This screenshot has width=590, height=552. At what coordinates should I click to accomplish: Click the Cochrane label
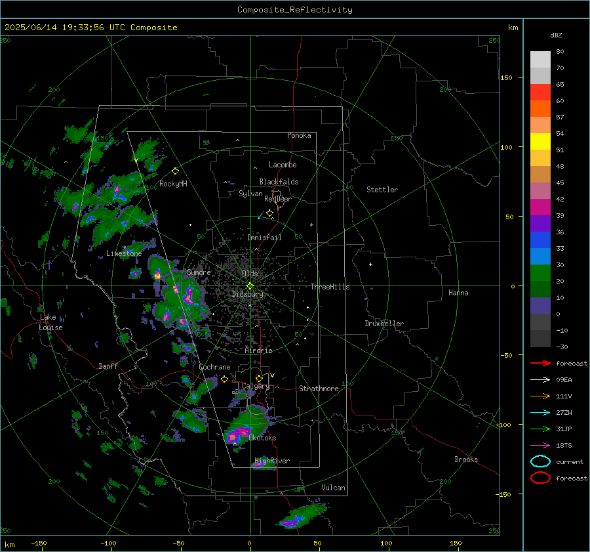point(214,367)
